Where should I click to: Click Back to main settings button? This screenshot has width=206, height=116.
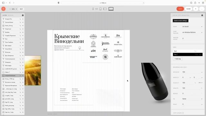pos(181,21)
